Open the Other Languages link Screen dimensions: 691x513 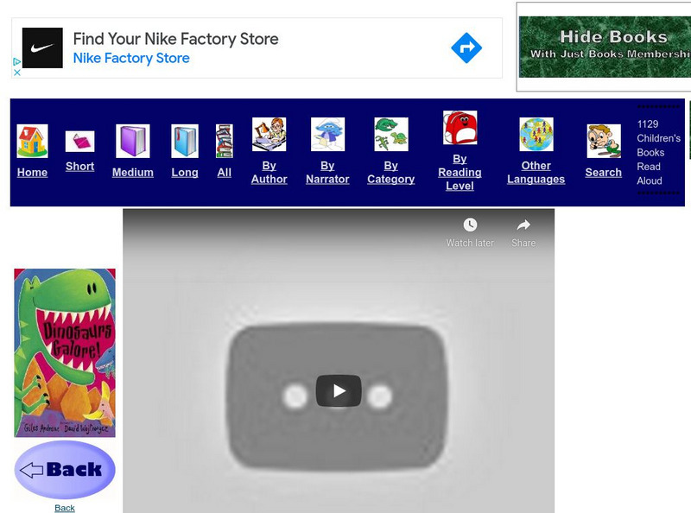pyautogui.click(x=536, y=173)
